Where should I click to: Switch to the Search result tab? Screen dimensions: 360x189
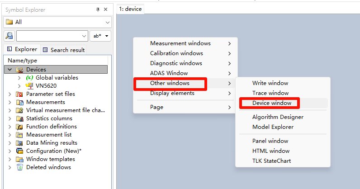64,50
